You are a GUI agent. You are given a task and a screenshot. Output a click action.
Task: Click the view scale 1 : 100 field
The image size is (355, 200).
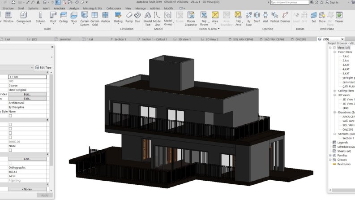[x=27, y=77]
